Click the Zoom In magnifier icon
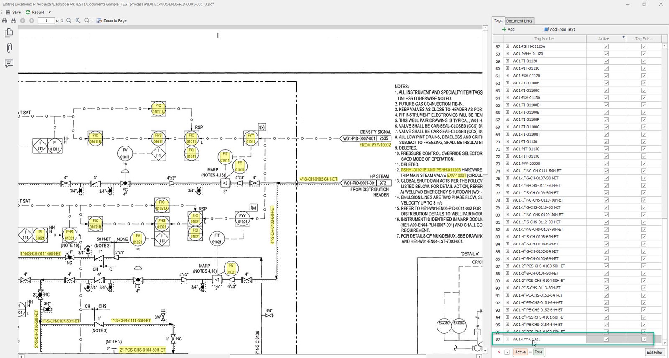 [78, 20]
